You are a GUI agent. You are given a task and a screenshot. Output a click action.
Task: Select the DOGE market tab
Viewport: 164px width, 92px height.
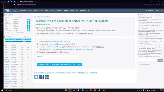pyautogui.click(x=15, y=39)
